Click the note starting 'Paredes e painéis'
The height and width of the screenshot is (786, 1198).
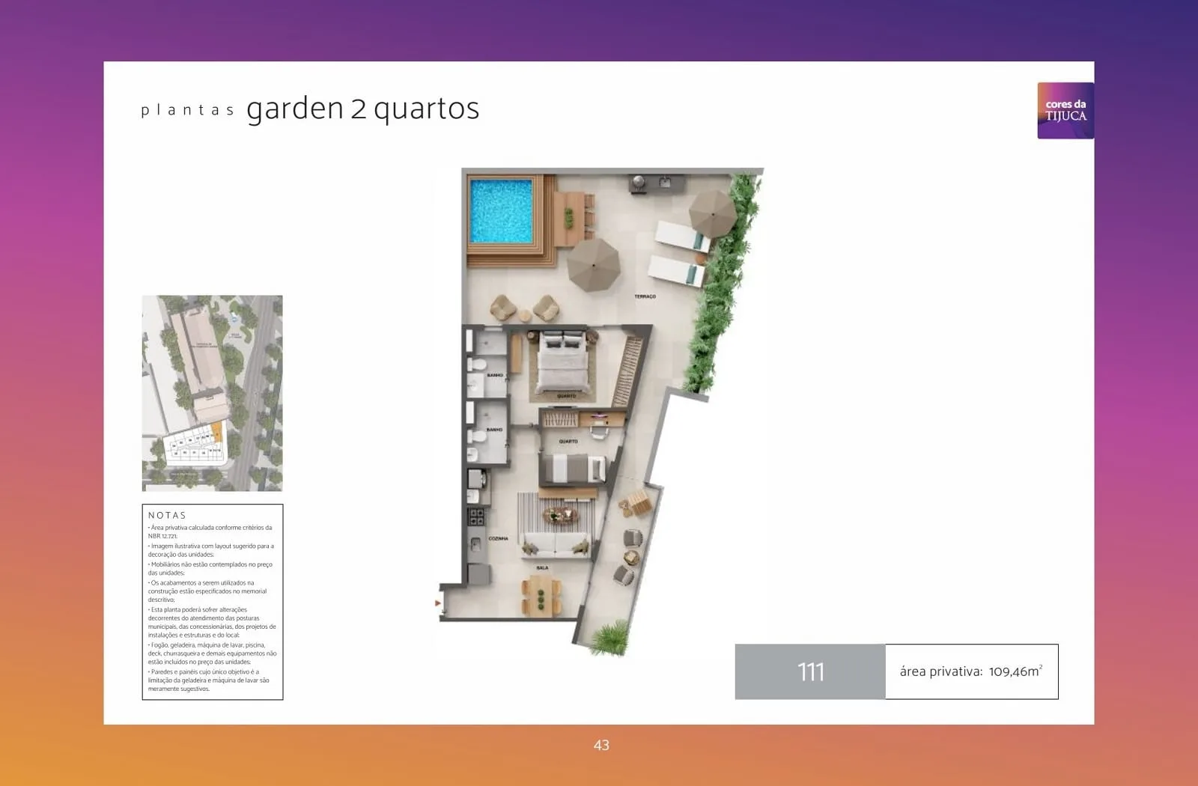210,680
